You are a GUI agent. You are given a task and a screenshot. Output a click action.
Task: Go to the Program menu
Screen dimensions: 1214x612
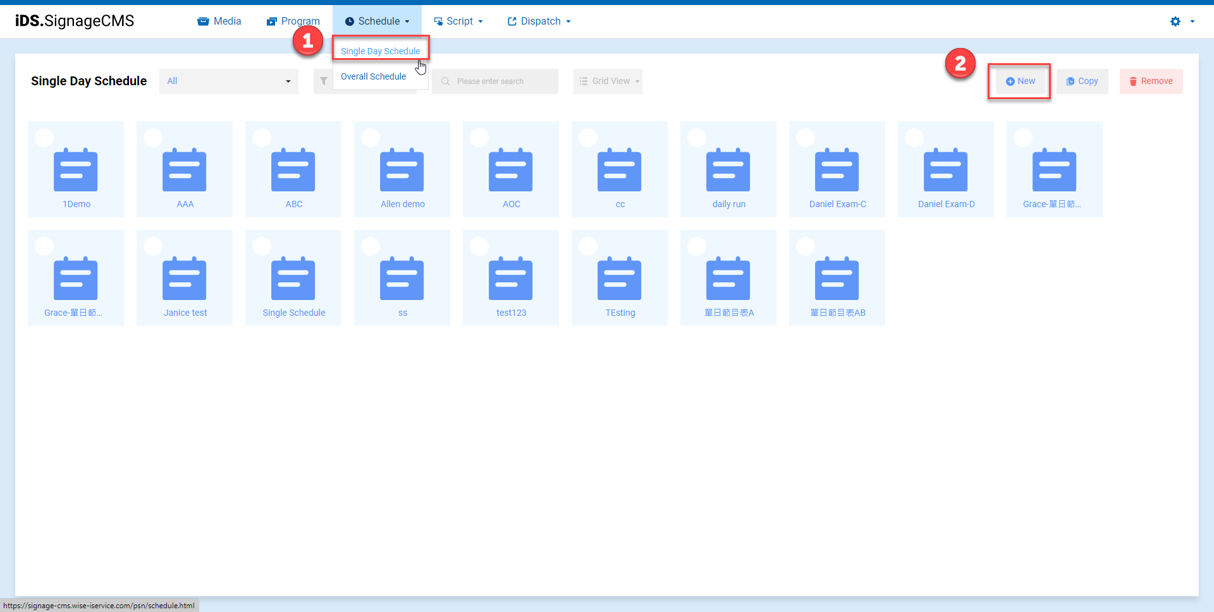pyautogui.click(x=293, y=21)
